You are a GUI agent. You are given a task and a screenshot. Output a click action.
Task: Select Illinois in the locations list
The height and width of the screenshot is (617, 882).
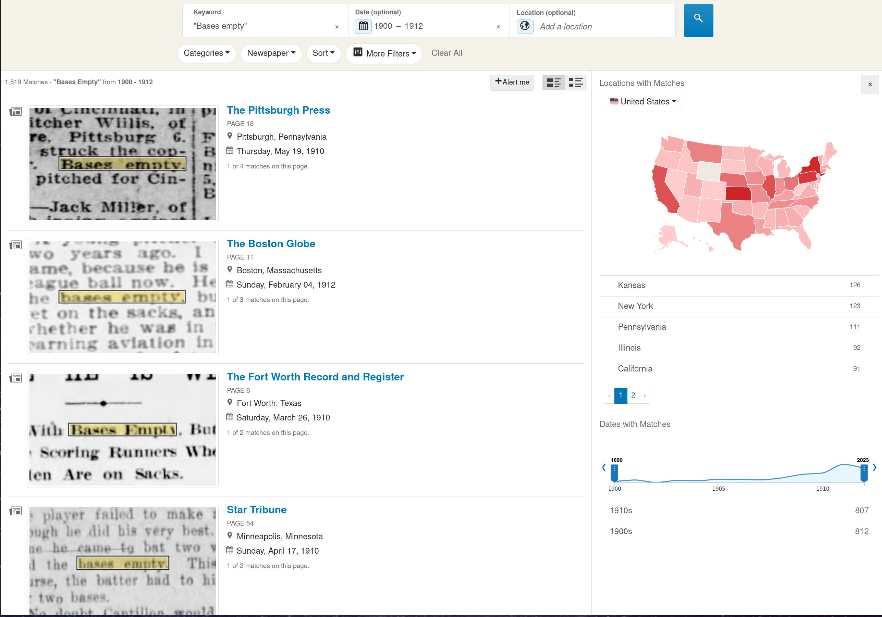[739, 348]
